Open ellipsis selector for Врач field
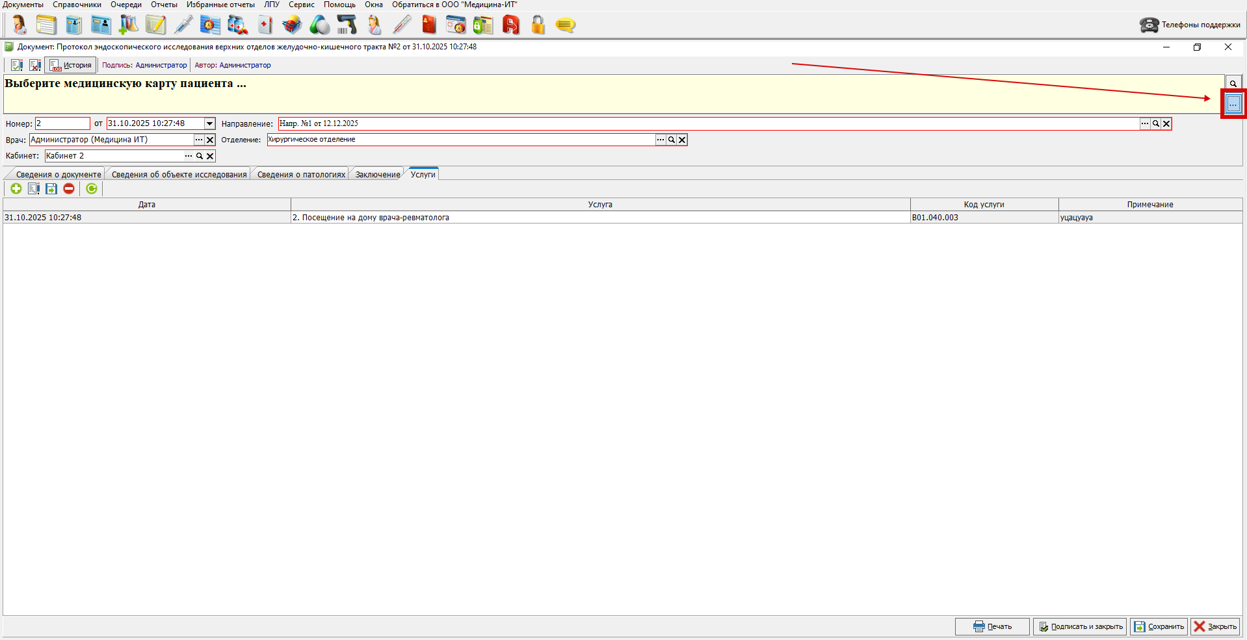Screen dimensions: 1247x640 click(199, 140)
